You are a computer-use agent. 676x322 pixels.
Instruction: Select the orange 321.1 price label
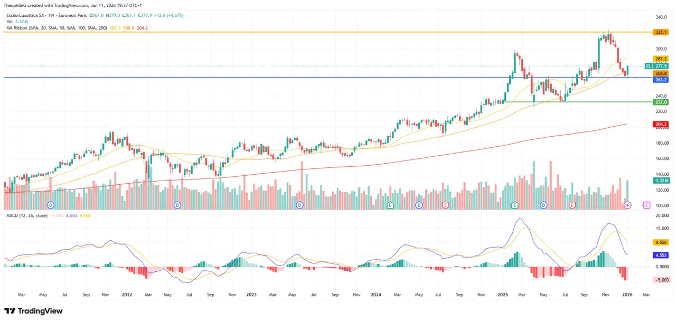click(661, 32)
